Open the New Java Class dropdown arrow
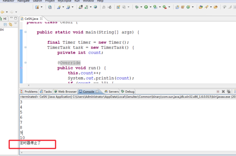This screenshot has height=156, width=236. 193,7
